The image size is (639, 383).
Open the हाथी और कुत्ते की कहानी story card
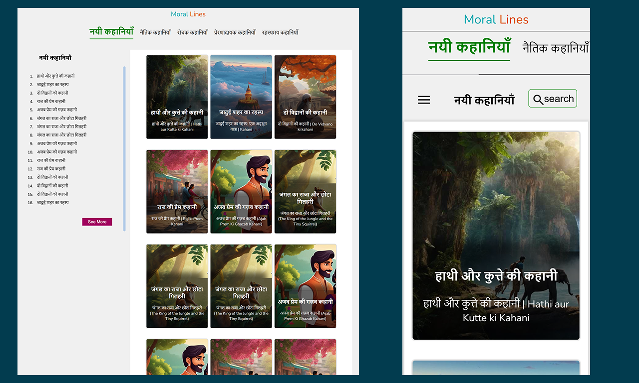click(177, 97)
